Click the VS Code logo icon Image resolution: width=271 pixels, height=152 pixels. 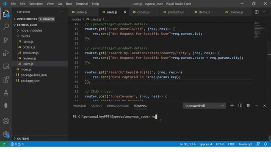[4, 4]
